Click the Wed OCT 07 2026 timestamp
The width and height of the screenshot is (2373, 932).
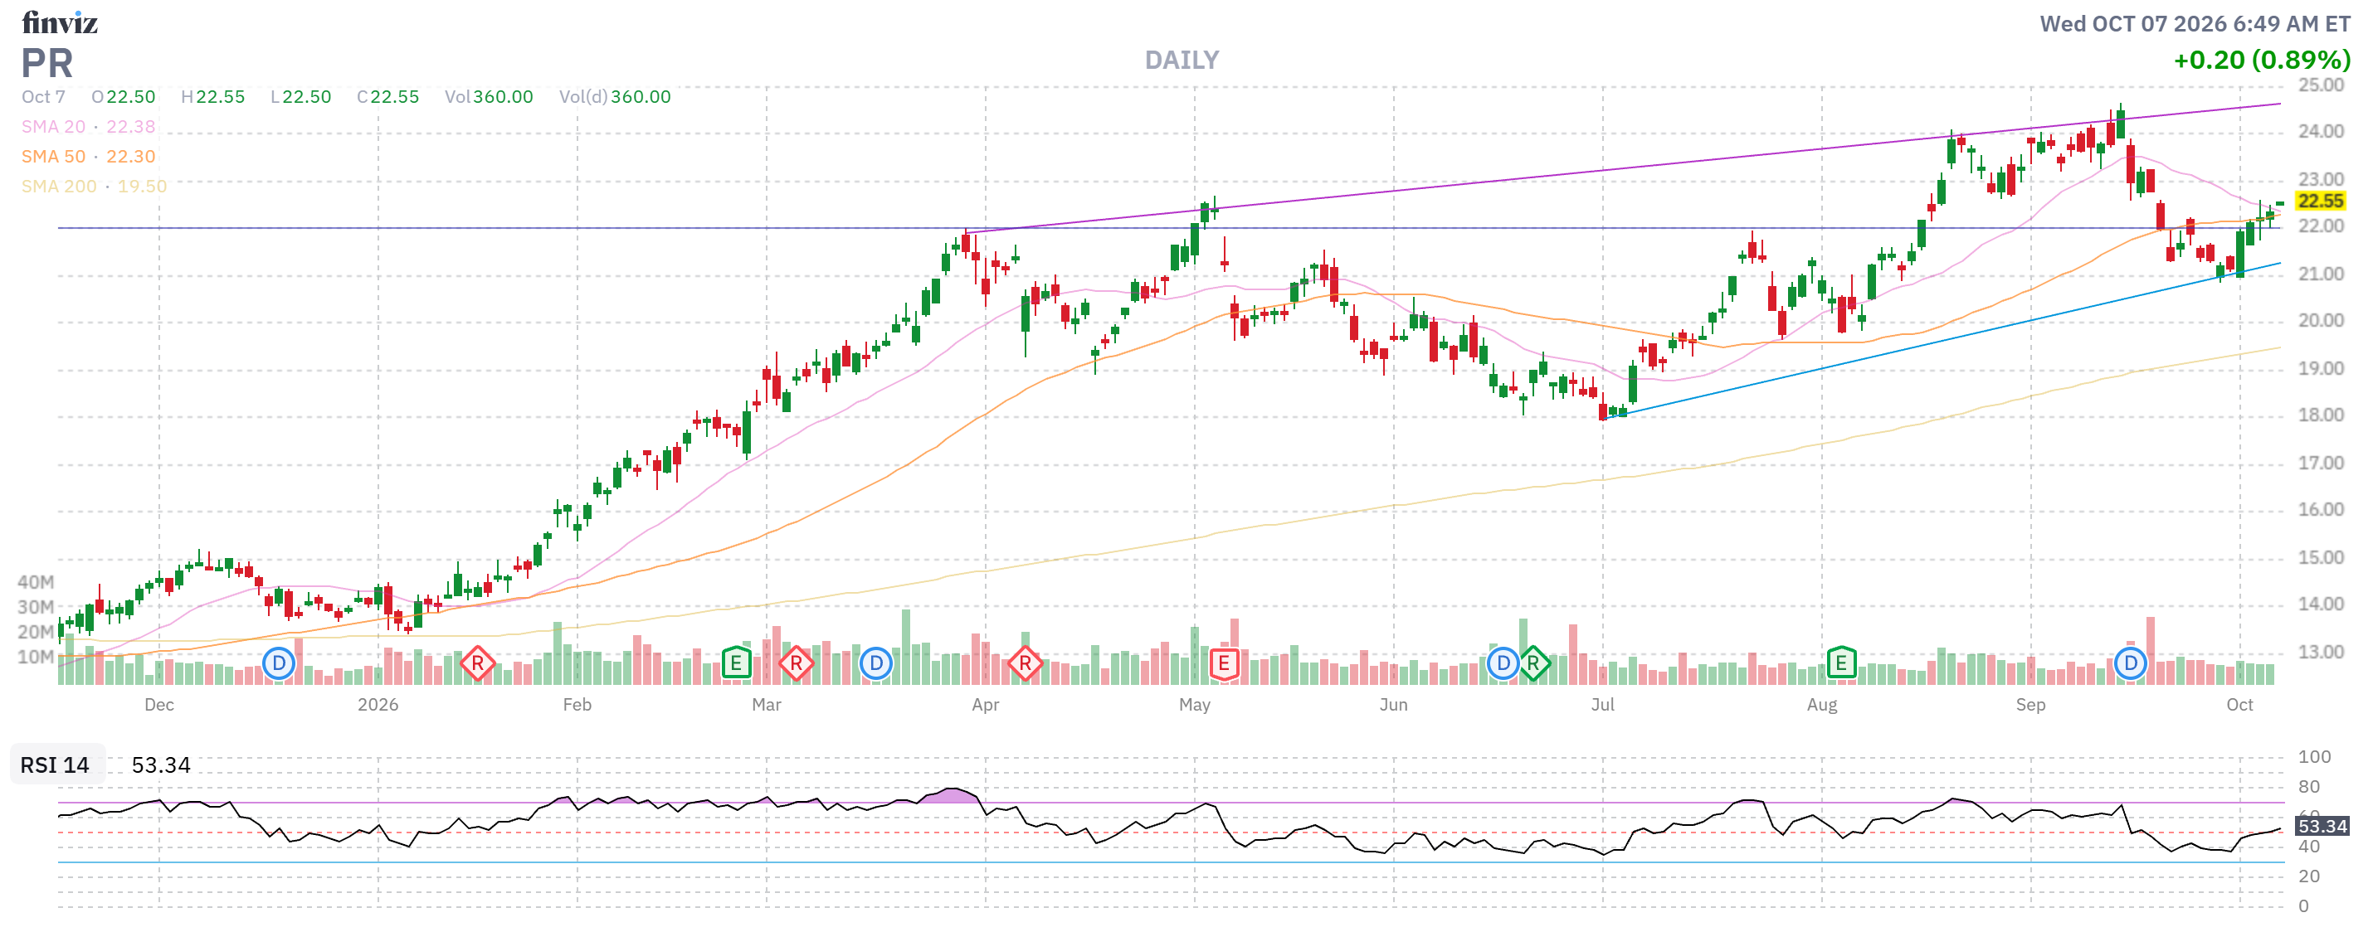[2195, 24]
